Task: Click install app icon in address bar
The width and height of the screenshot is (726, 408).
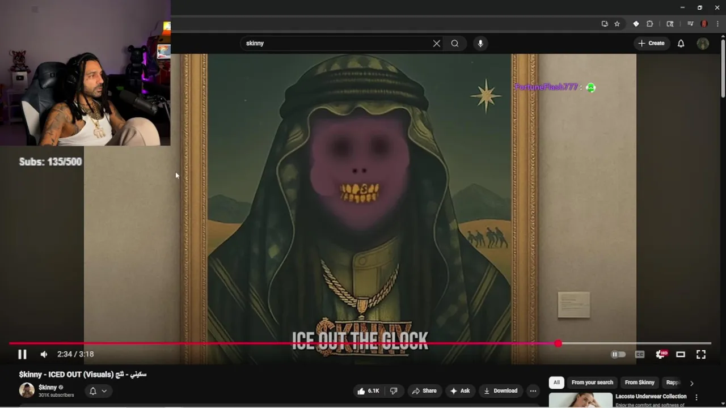Action: coord(605,24)
